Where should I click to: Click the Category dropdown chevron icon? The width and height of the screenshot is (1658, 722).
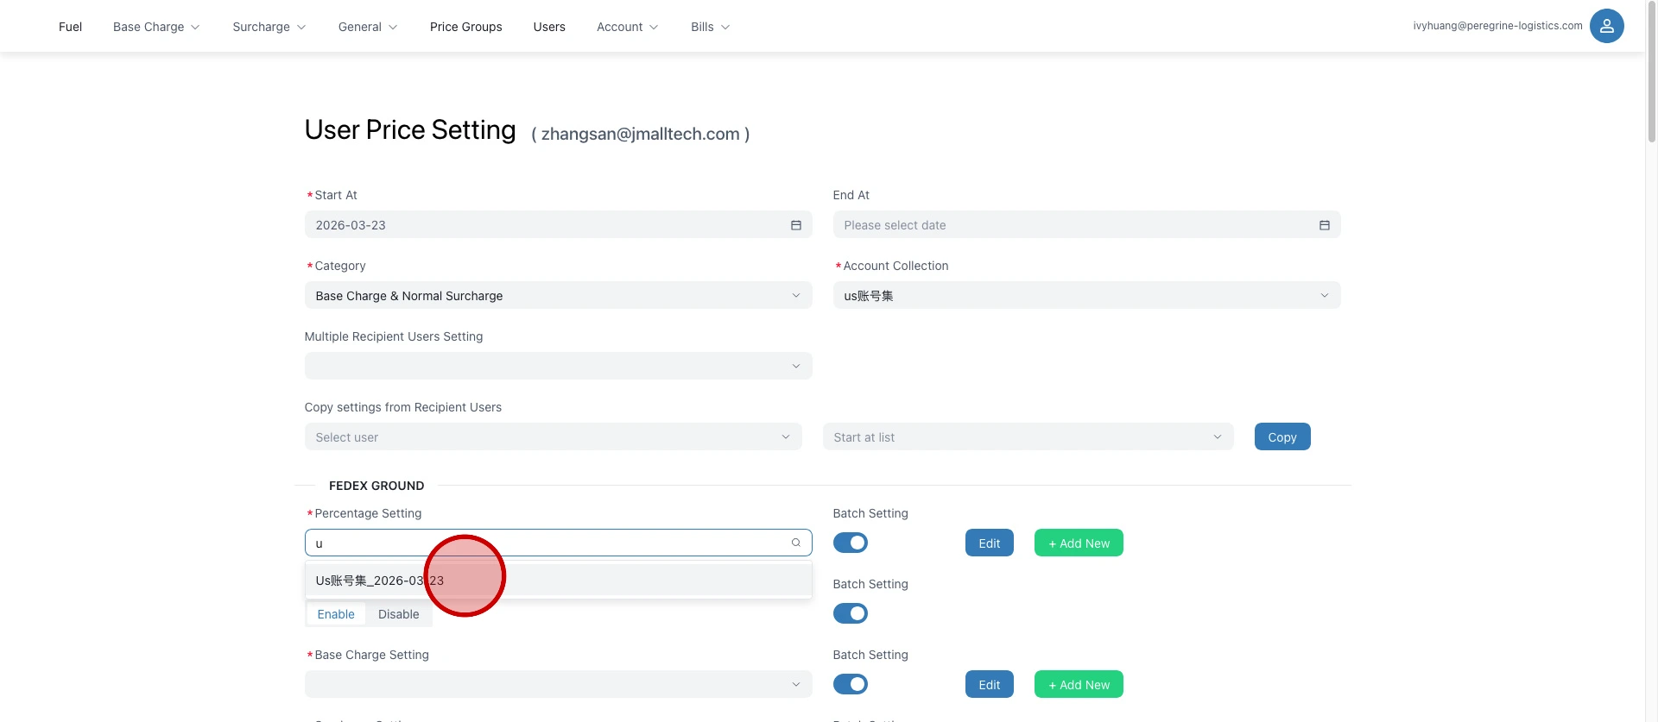click(795, 296)
